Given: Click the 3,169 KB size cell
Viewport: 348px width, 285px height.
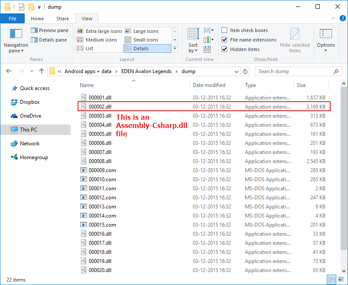Looking at the screenshot, I should click(316, 107).
